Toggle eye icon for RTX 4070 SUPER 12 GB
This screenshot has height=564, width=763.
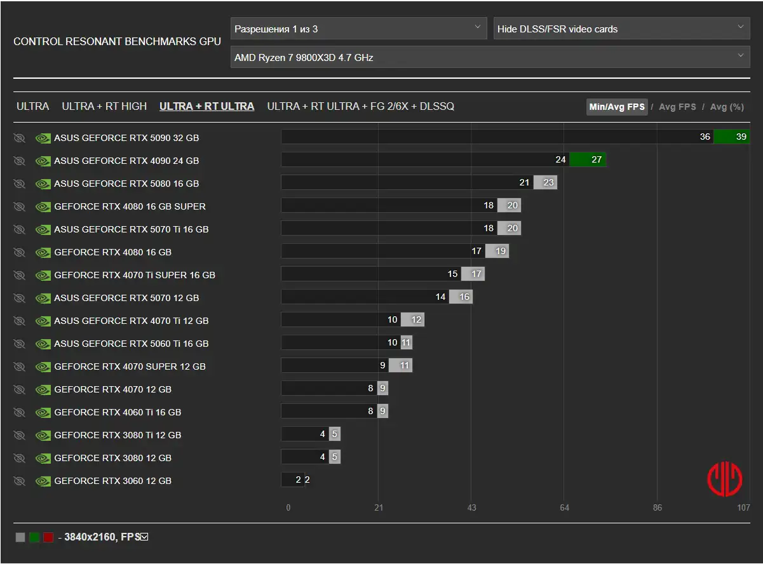click(19, 366)
